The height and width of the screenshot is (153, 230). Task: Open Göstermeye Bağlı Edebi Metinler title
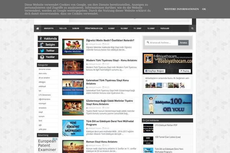[x=109, y=103]
